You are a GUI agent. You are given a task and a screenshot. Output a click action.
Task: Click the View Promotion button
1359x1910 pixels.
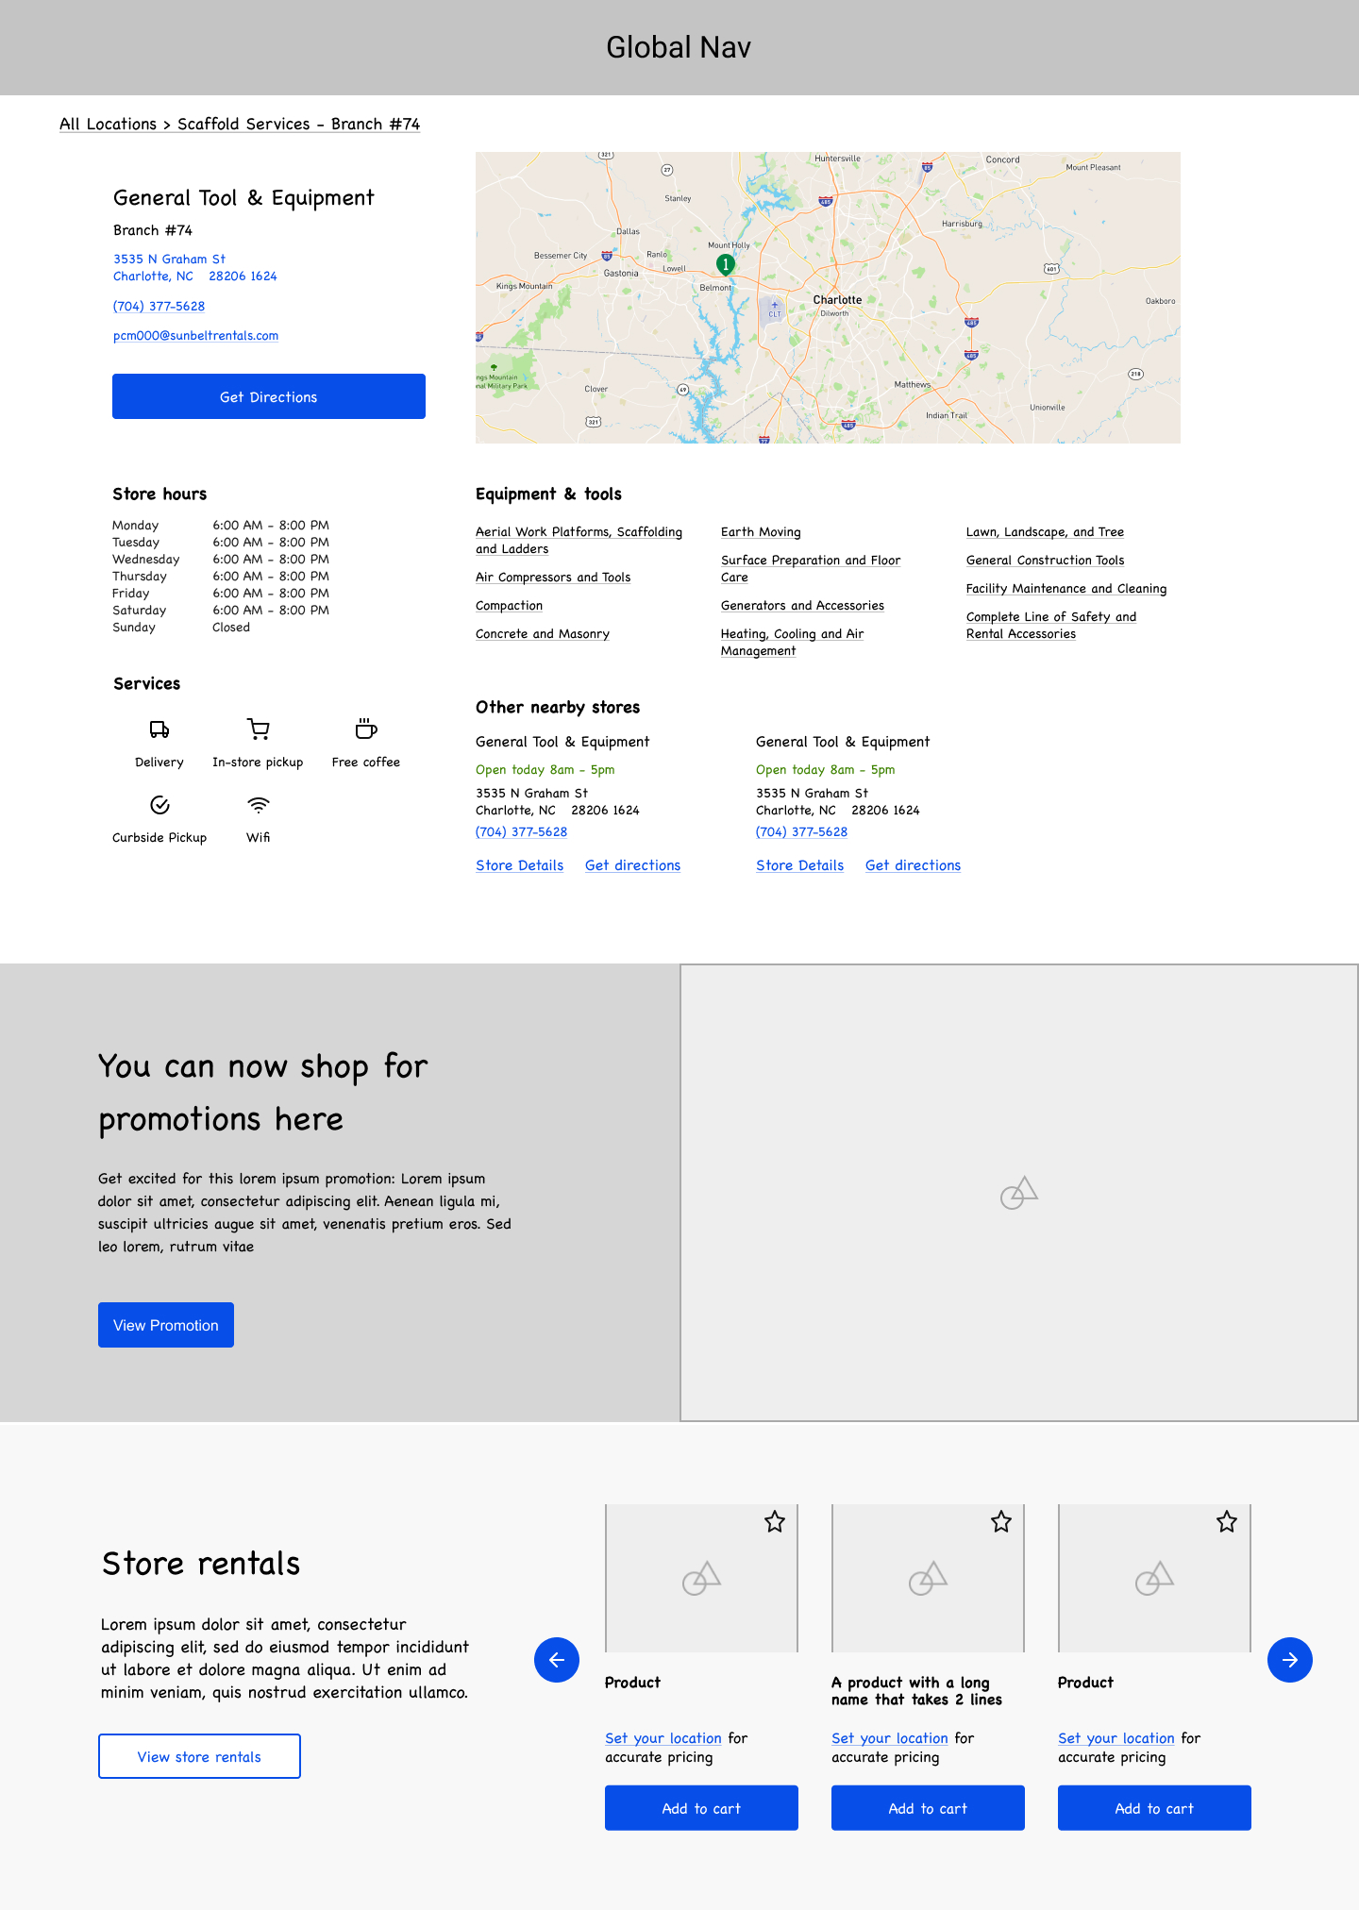(166, 1325)
